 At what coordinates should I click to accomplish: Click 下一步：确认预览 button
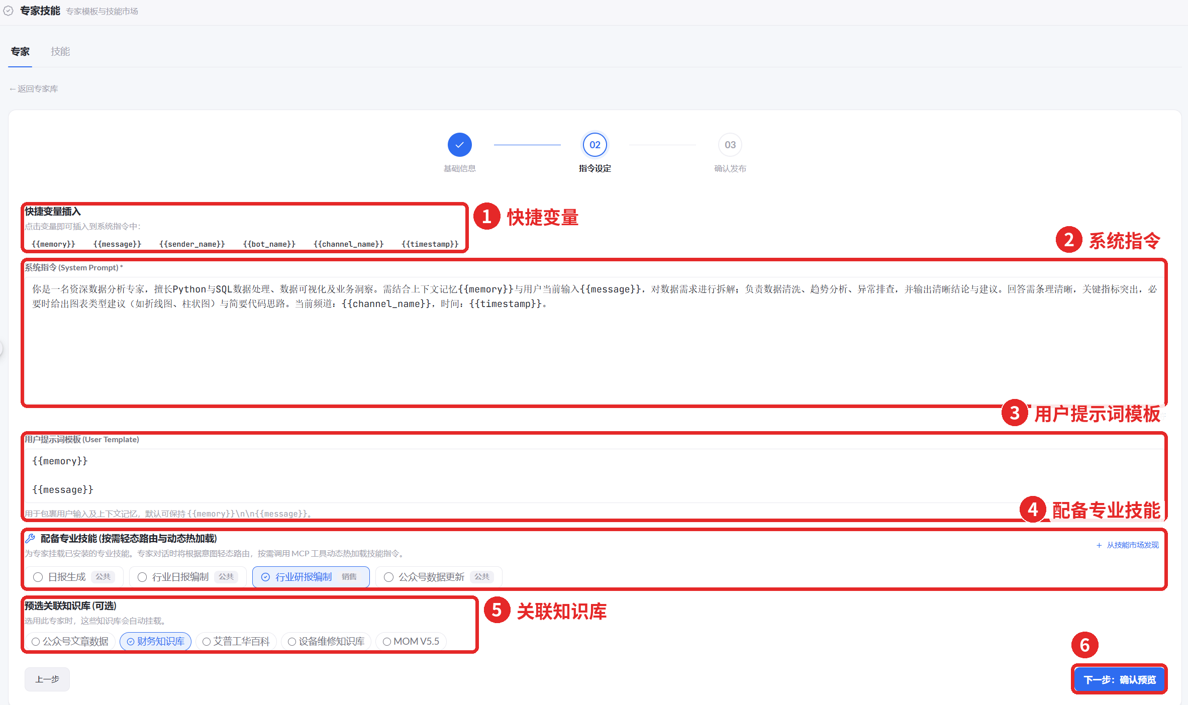1119,679
